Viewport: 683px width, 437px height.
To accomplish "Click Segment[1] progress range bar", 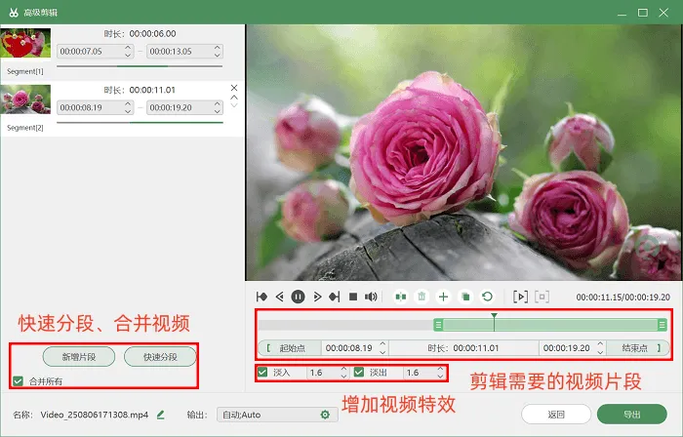I will (140, 66).
